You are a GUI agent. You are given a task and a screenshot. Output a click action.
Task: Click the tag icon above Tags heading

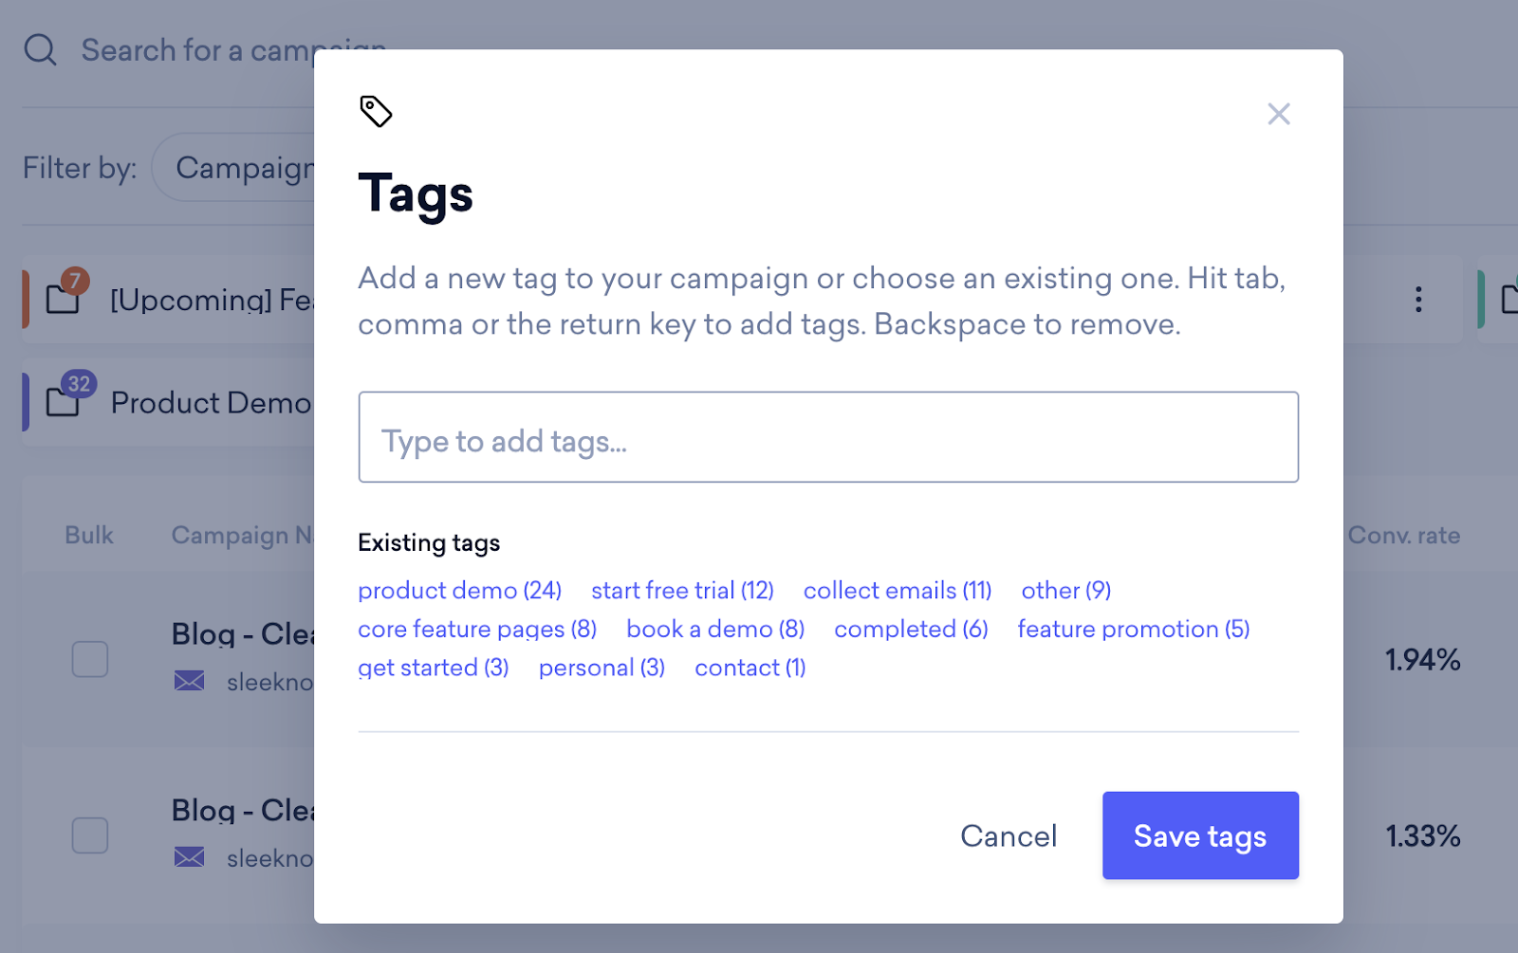(376, 111)
